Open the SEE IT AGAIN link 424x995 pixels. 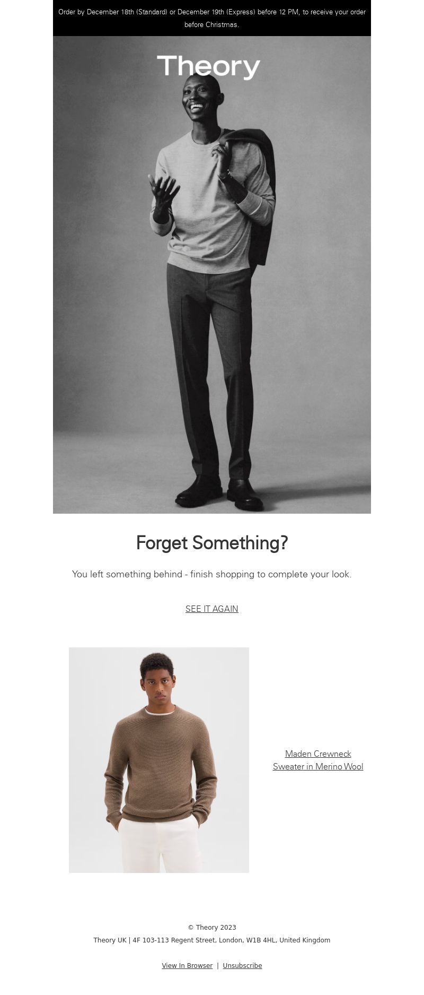pos(212,609)
